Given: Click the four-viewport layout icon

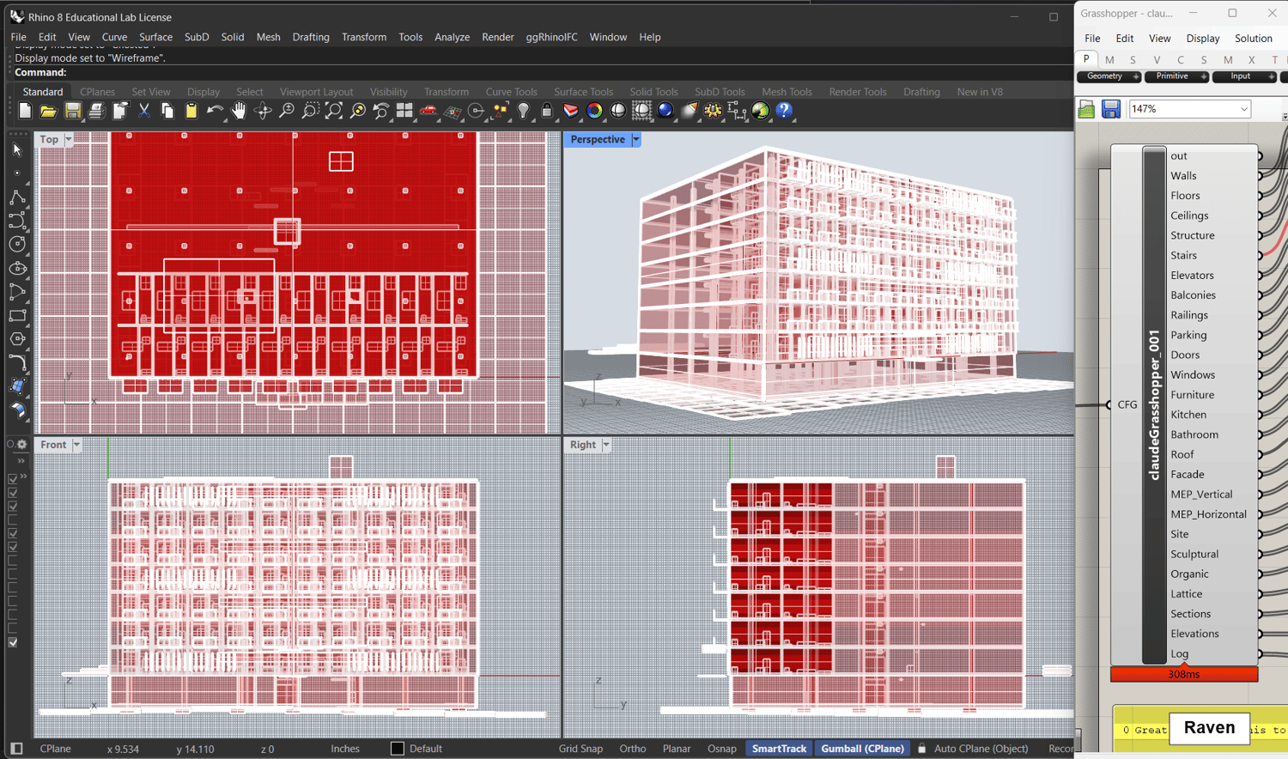Looking at the screenshot, I should (404, 111).
